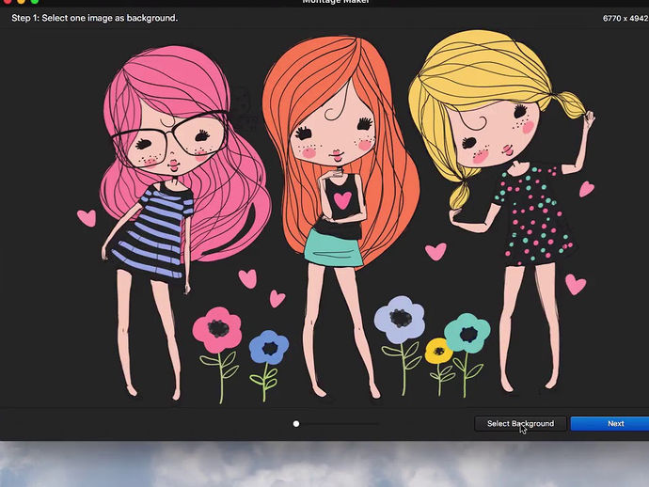Click the zoom slider handle
The width and height of the screenshot is (649, 487).
coord(296,424)
